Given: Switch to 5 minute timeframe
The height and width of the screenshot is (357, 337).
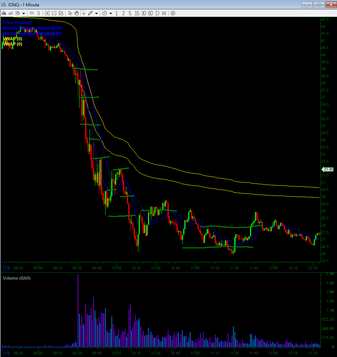Looking at the screenshot, I should click(130, 13).
